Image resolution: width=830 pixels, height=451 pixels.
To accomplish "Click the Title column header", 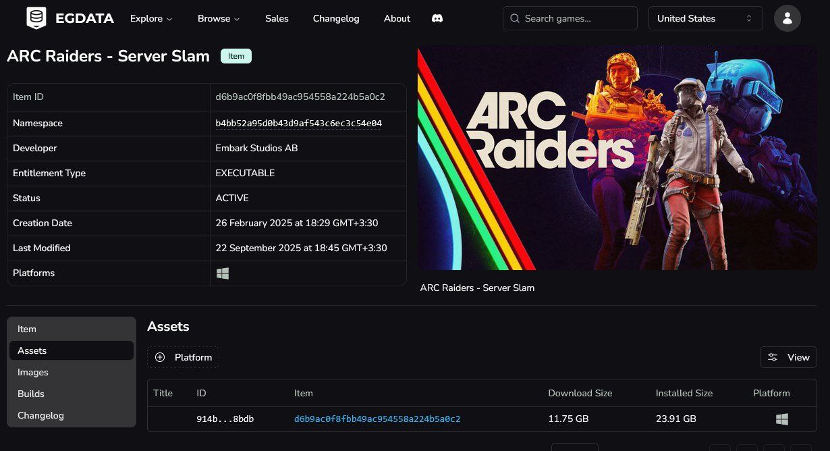I will click(163, 393).
